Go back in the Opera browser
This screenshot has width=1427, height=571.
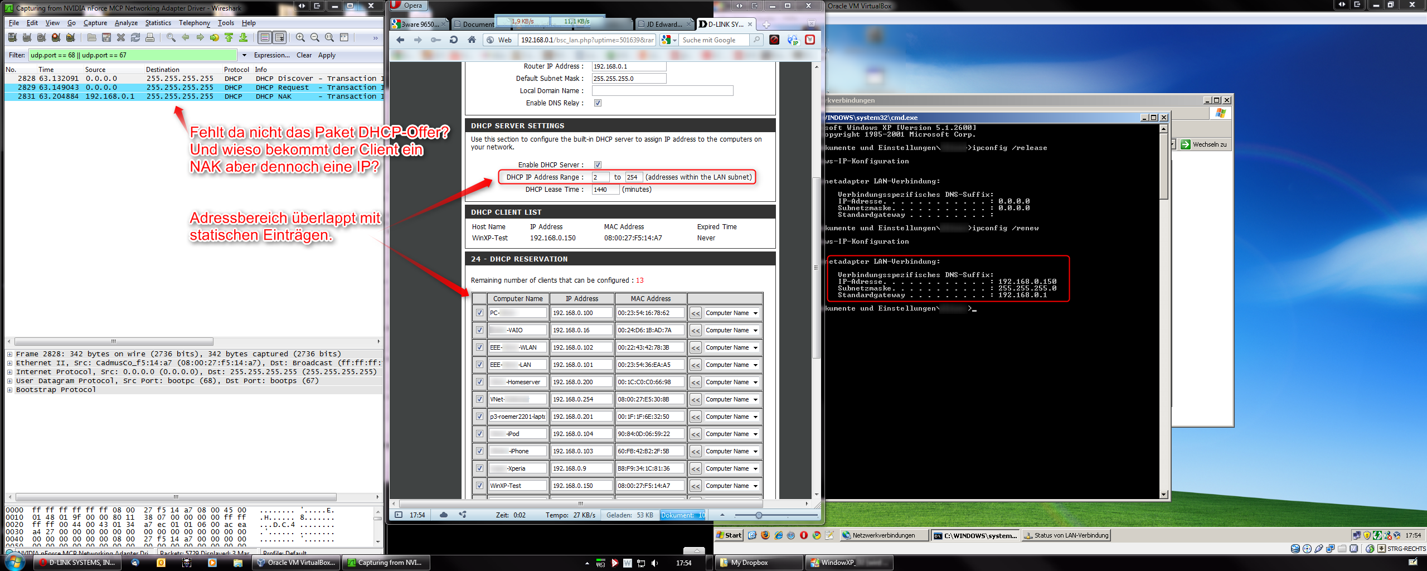coord(400,40)
